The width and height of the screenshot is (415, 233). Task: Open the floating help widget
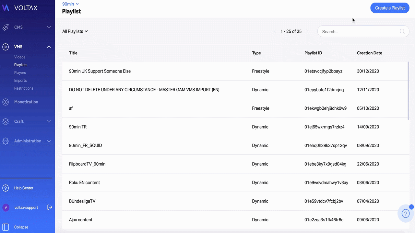click(x=406, y=214)
